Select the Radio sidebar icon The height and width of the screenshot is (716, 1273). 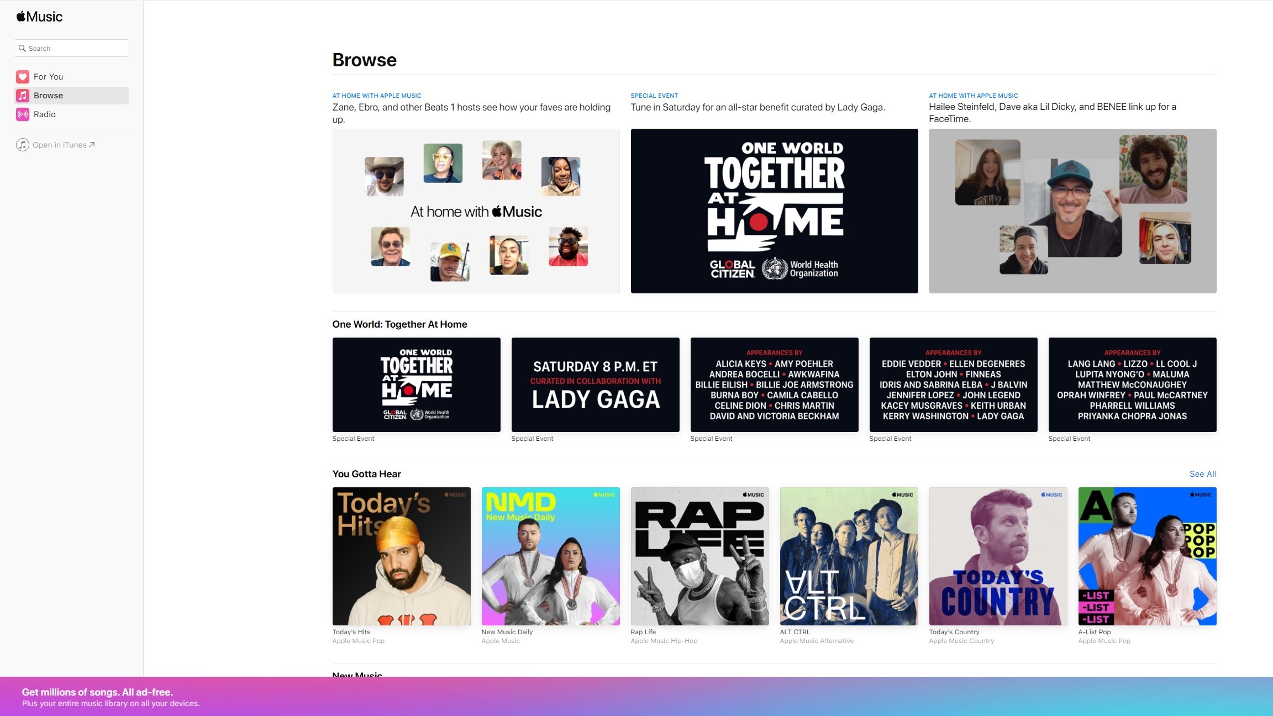[x=23, y=114]
